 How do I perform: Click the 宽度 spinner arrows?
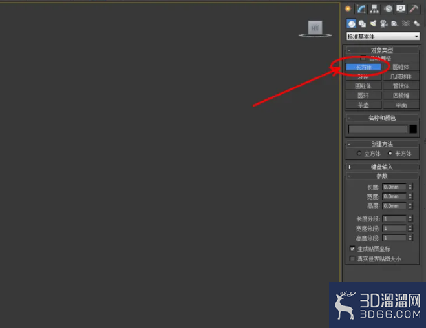410,196
